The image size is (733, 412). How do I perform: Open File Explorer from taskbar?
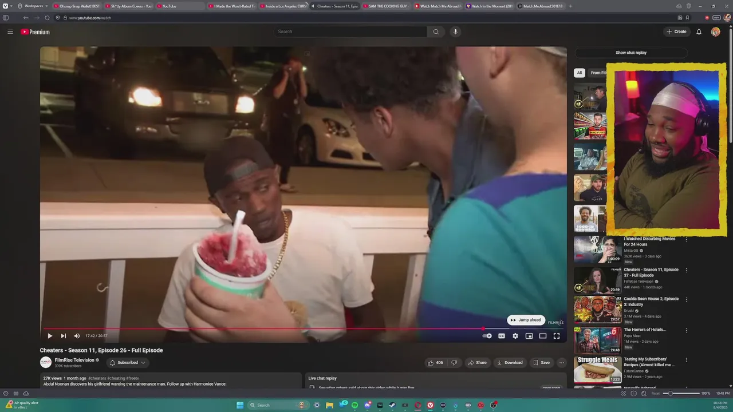coord(329,405)
